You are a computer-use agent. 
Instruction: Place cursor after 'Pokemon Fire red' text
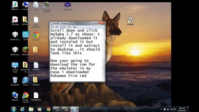click(x=87, y=76)
